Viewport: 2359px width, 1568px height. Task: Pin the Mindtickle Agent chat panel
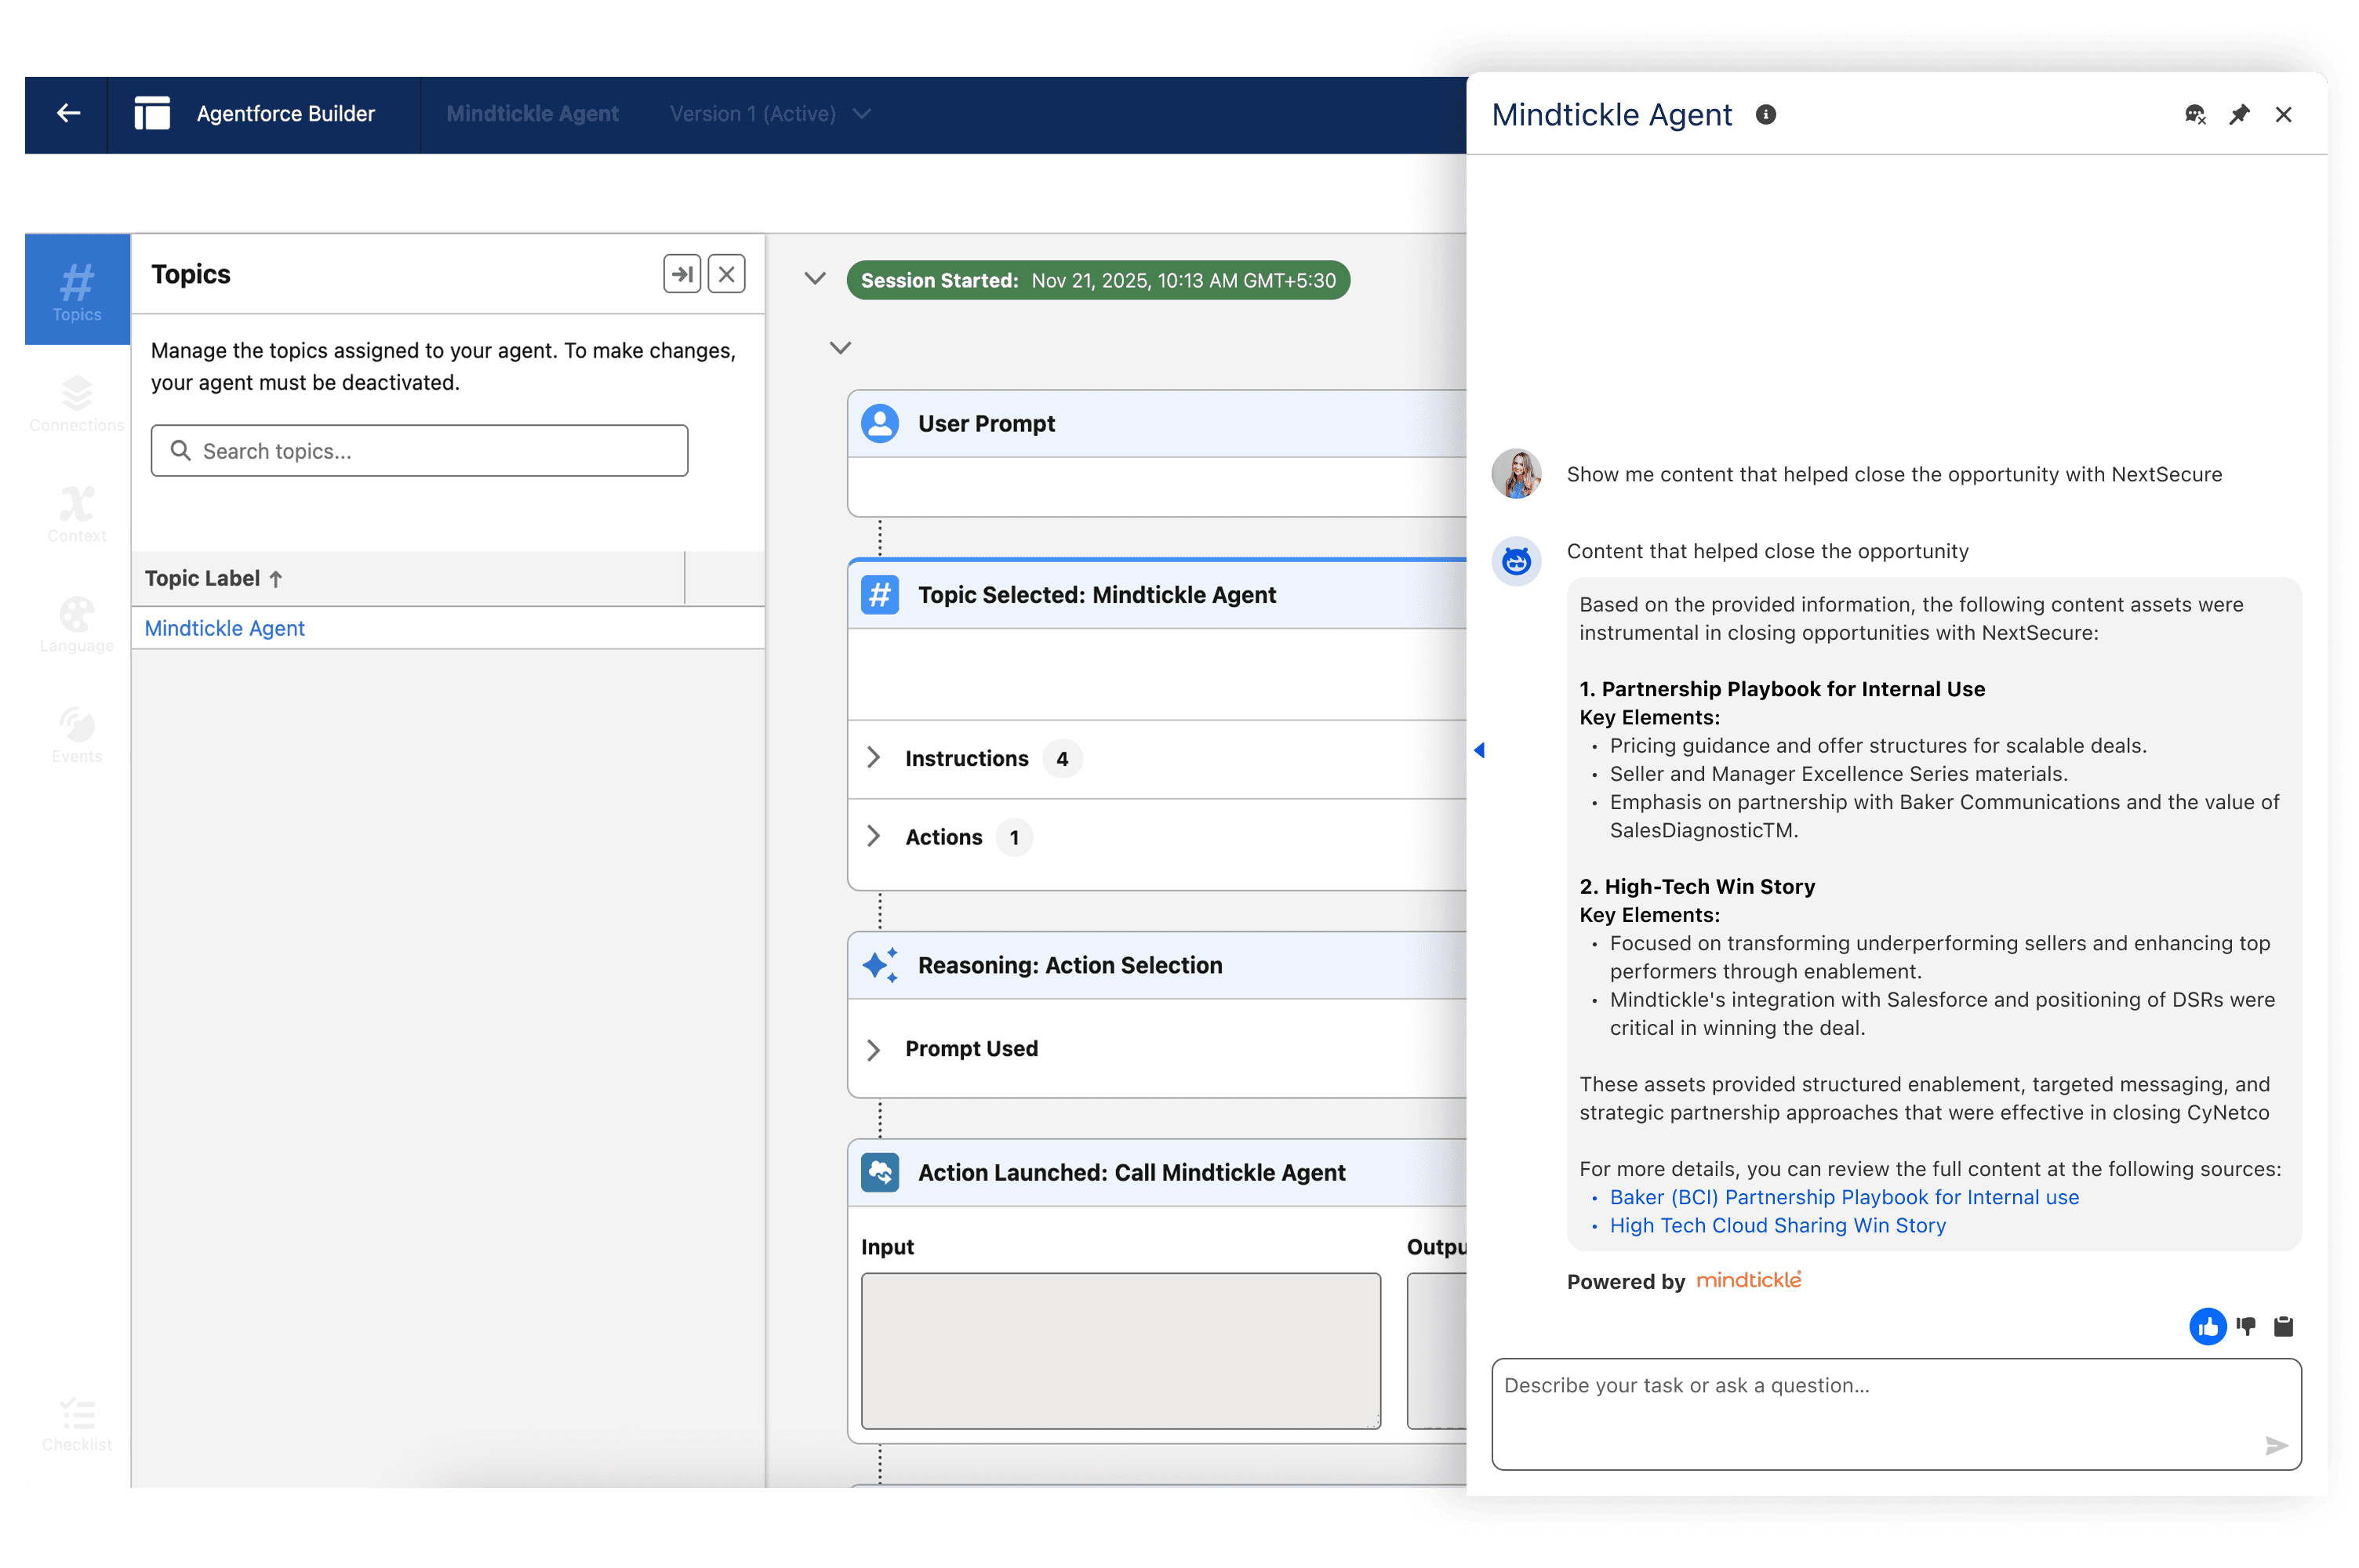pos(2238,114)
